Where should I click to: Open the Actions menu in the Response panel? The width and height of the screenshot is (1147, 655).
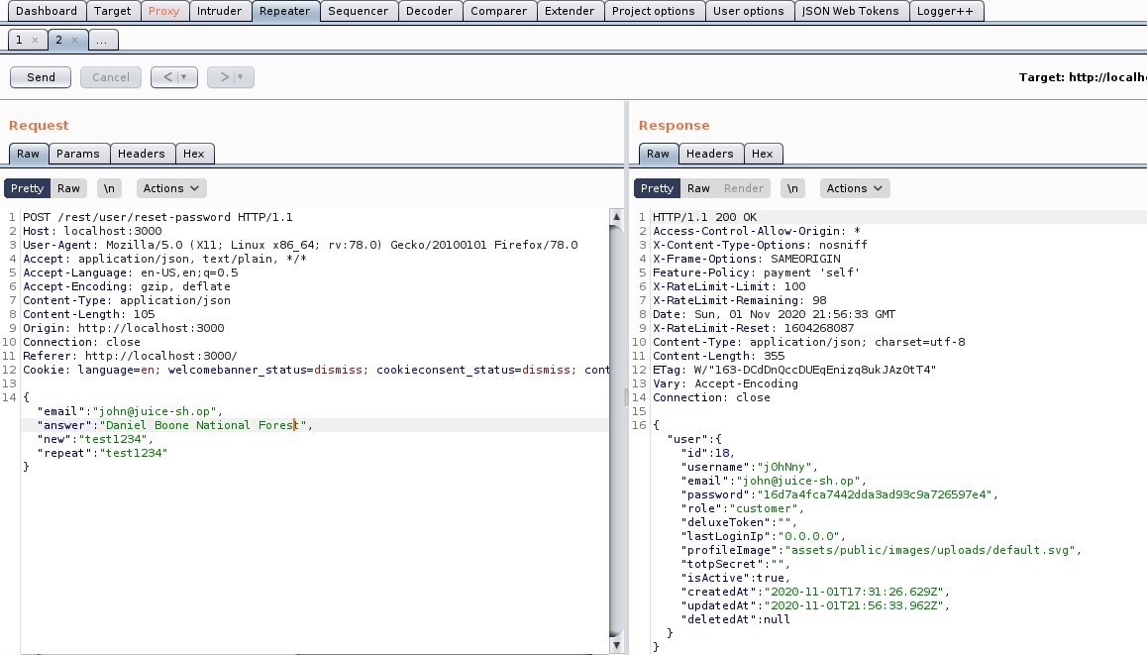(x=854, y=187)
